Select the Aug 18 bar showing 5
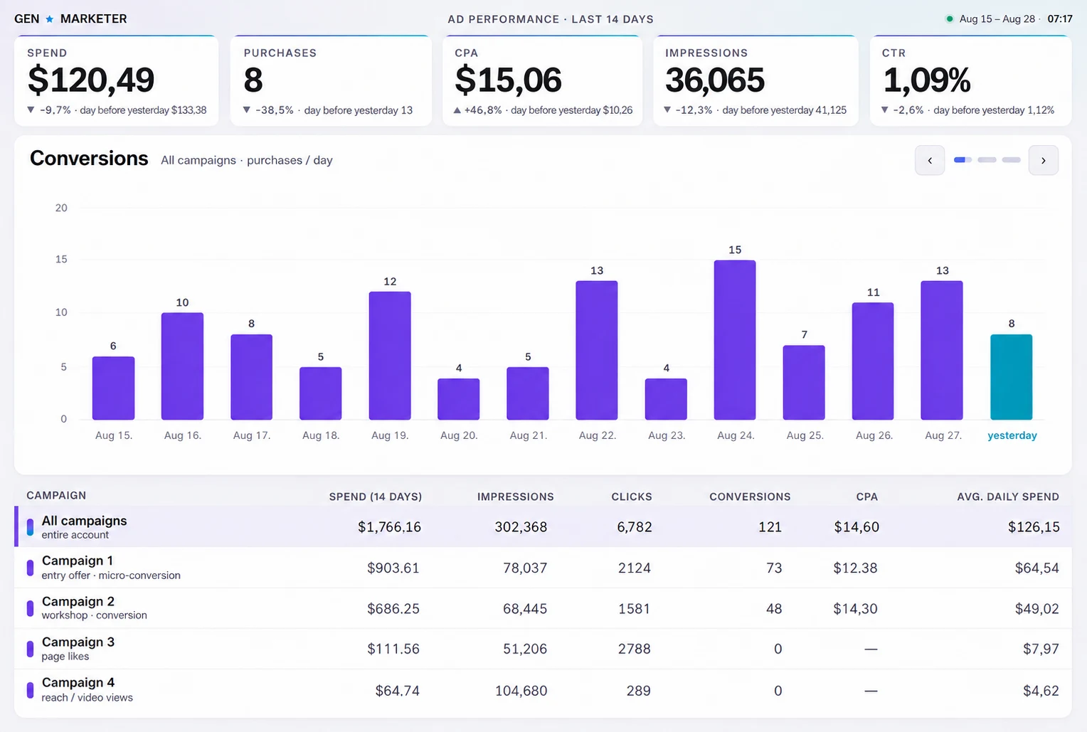The width and height of the screenshot is (1087, 732). point(320,393)
